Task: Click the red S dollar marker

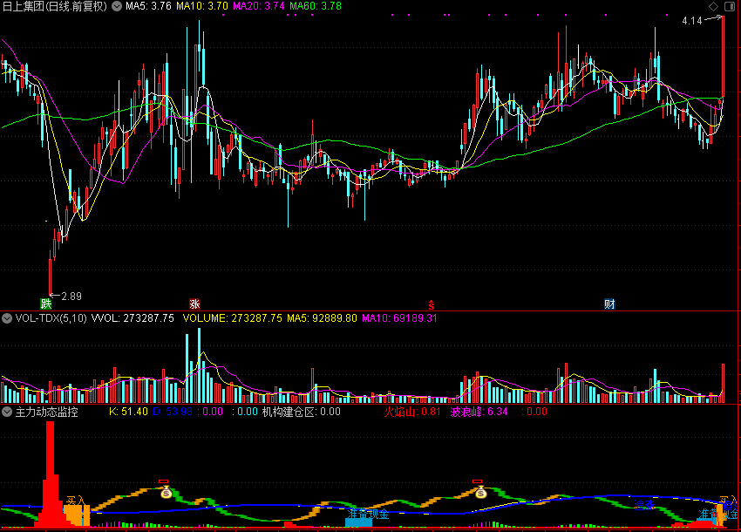Action: pos(431,305)
